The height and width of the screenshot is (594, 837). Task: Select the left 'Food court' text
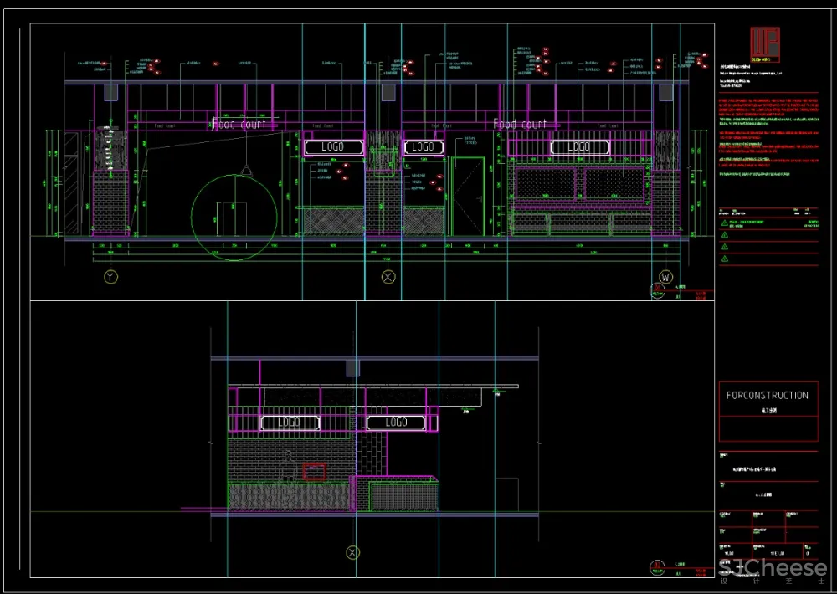click(239, 124)
